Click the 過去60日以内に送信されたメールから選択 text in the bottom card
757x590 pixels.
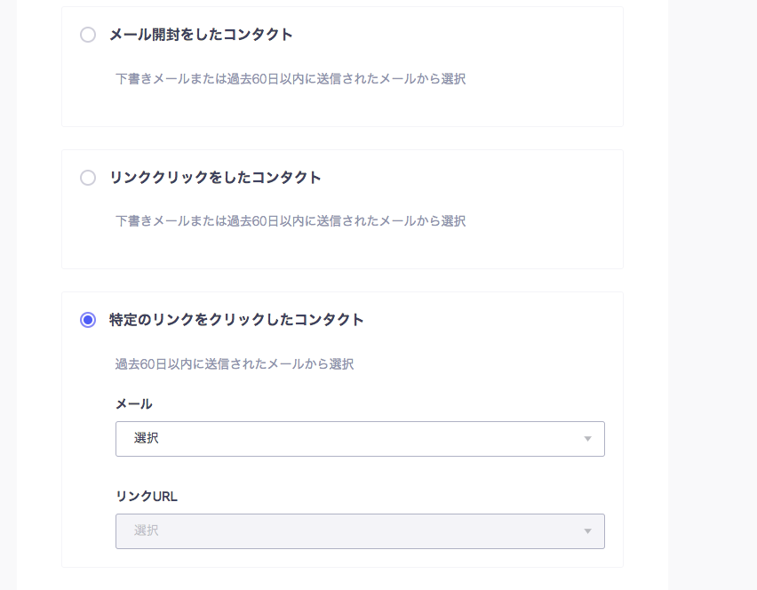click(235, 364)
